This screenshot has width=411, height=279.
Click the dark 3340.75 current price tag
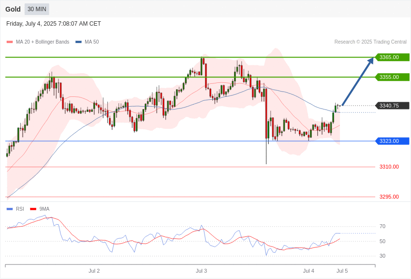(x=392, y=106)
